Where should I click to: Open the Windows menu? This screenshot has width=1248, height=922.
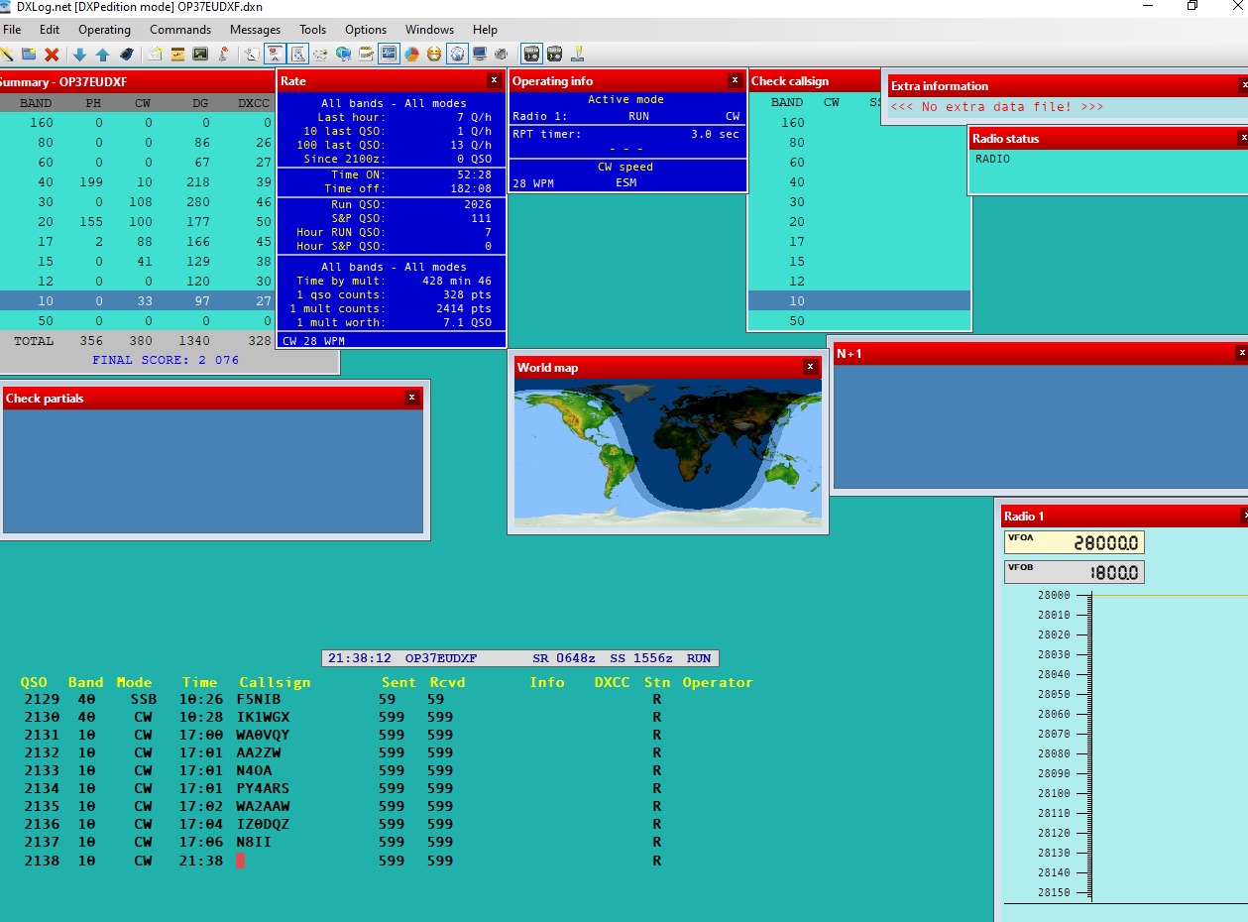(429, 30)
